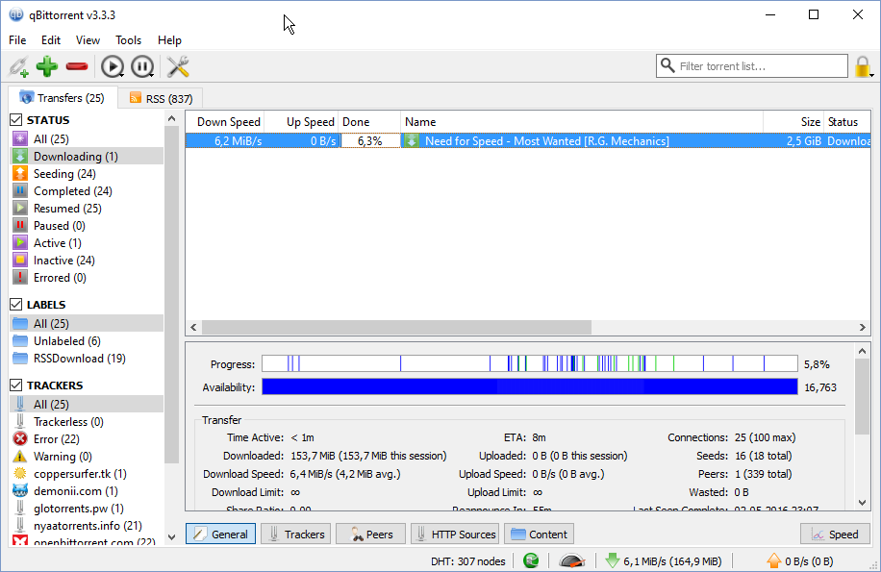
Task: Select the Need for Speed - Most Wanted torrent
Action: 528,141
